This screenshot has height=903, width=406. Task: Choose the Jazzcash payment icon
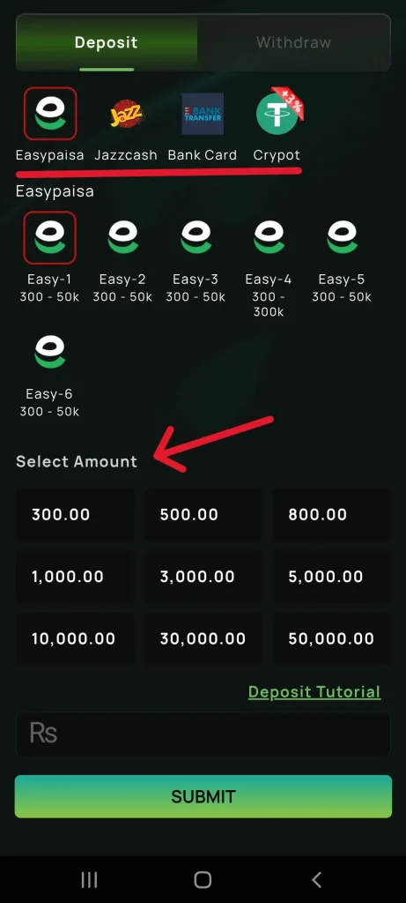(x=127, y=114)
